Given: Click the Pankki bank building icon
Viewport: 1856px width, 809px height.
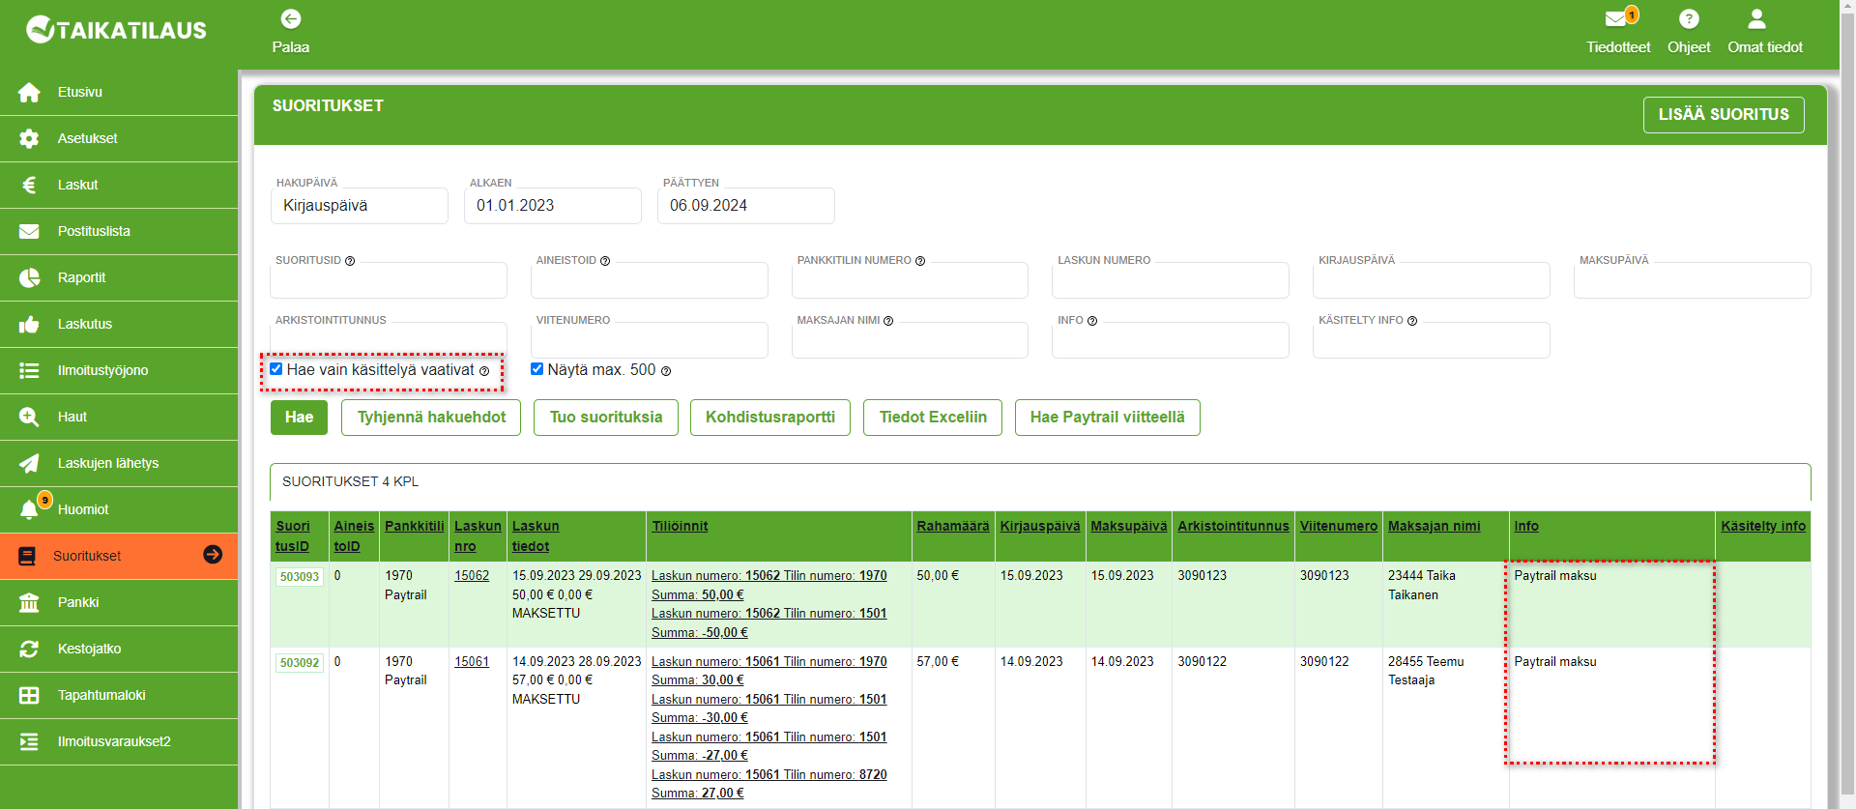Looking at the screenshot, I should coord(29,602).
